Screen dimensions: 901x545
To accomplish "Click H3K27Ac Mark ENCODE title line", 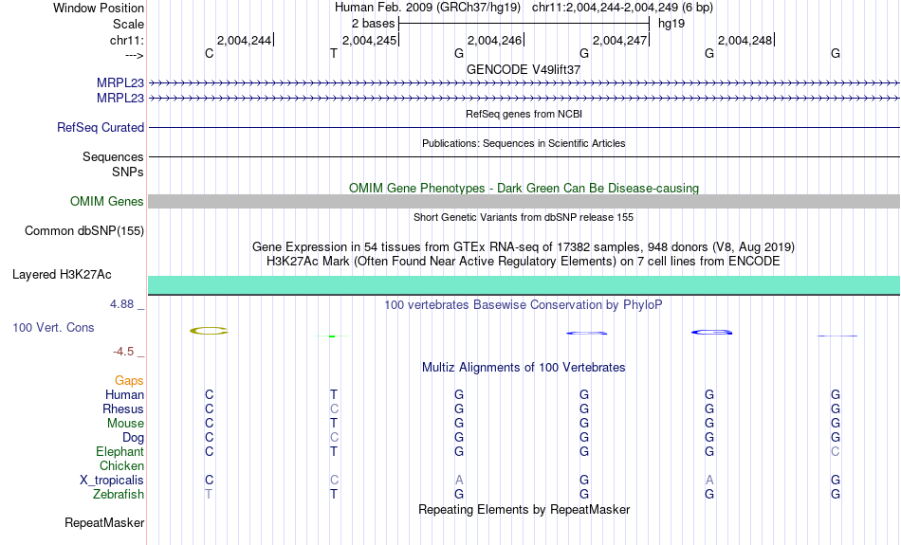I will tap(524, 262).
